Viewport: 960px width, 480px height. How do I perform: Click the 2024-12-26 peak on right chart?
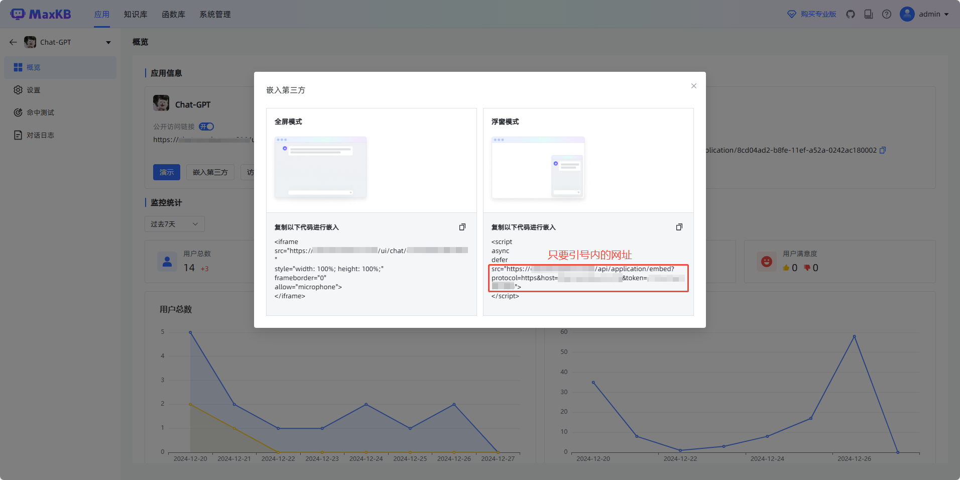click(854, 336)
